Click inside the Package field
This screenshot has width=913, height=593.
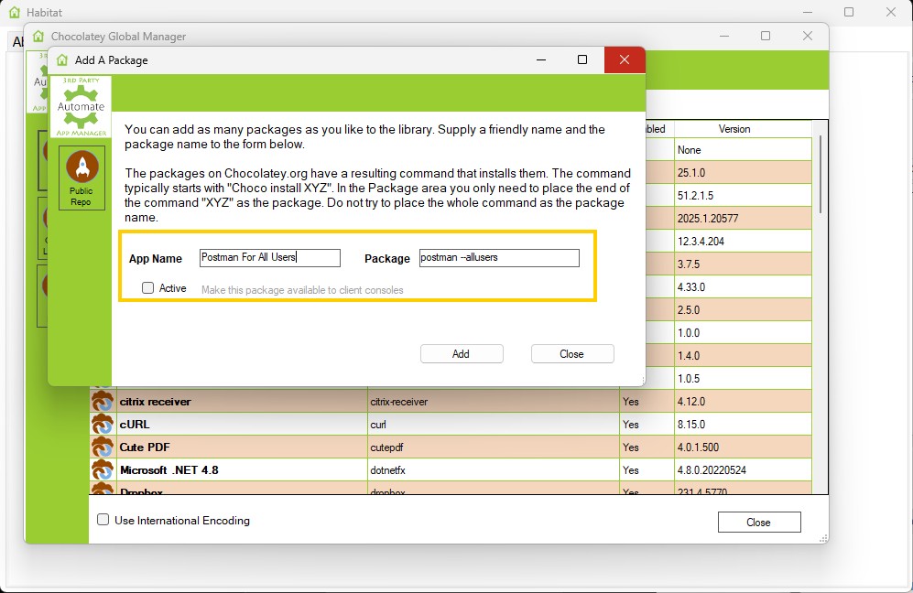[x=498, y=257]
